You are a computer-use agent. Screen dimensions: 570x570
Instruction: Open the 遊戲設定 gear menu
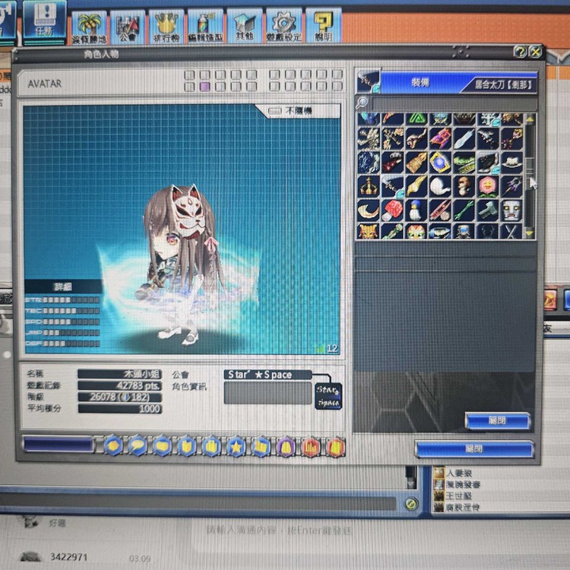[284, 25]
